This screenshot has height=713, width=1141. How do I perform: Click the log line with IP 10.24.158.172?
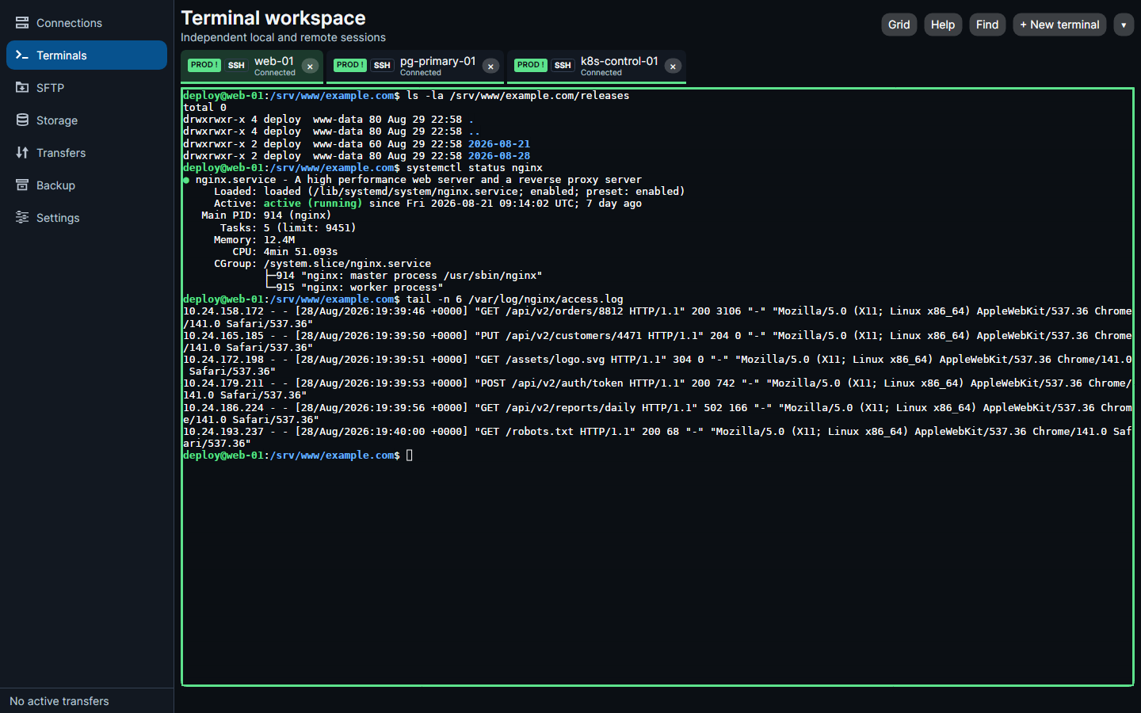point(658,318)
